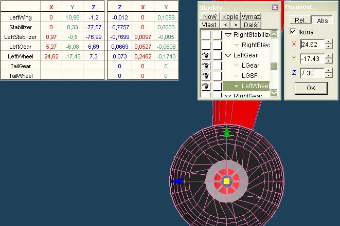The image size is (340, 226).
Task: Click the table cell with value 24,62
Action: (51, 56)
